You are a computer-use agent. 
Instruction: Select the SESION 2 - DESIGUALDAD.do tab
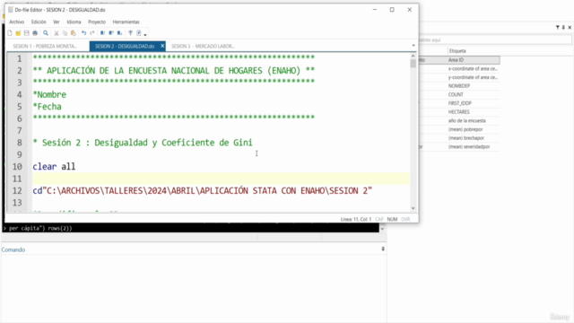125,46
